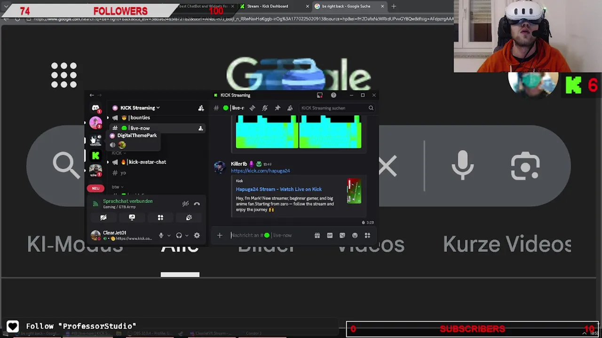
Task: Open the pink avatar server icon
Action: click(95, 123)
